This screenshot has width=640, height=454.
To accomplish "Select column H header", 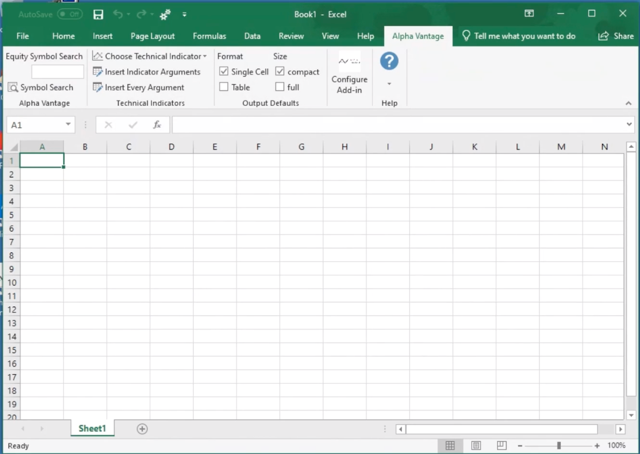I will 344,147.
